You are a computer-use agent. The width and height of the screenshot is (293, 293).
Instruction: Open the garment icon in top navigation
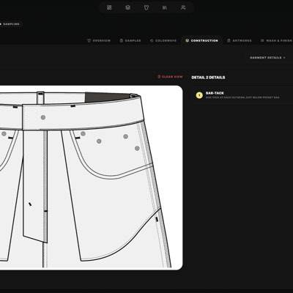click(x=146, y=7)
